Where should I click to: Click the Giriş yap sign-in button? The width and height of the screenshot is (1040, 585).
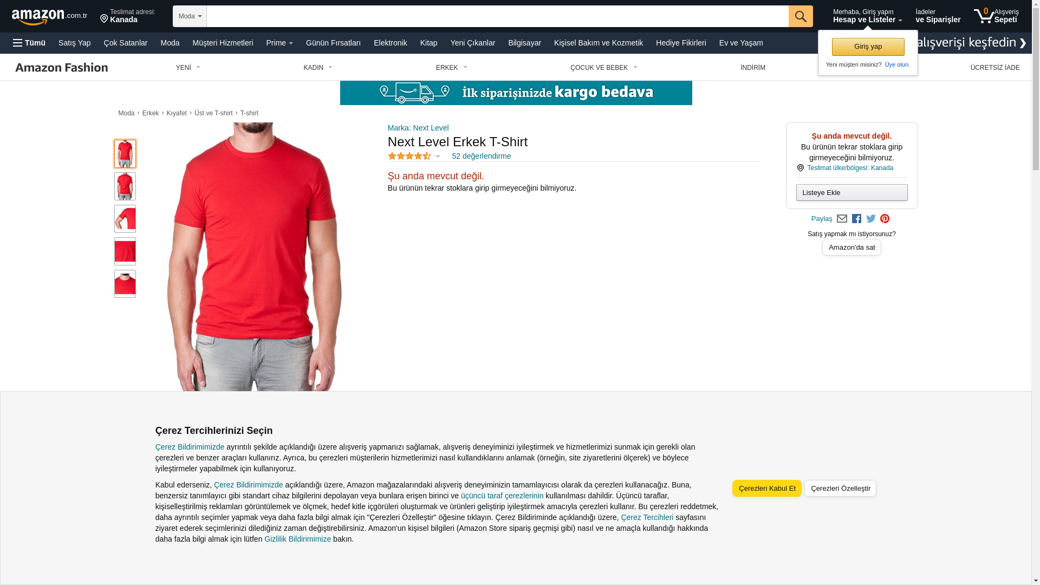[x=868, y=47]
